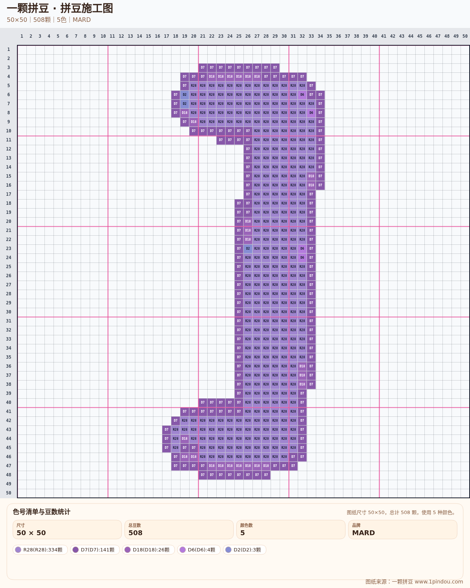Click the D7 color swatch in legend

(x=75, y=550)
